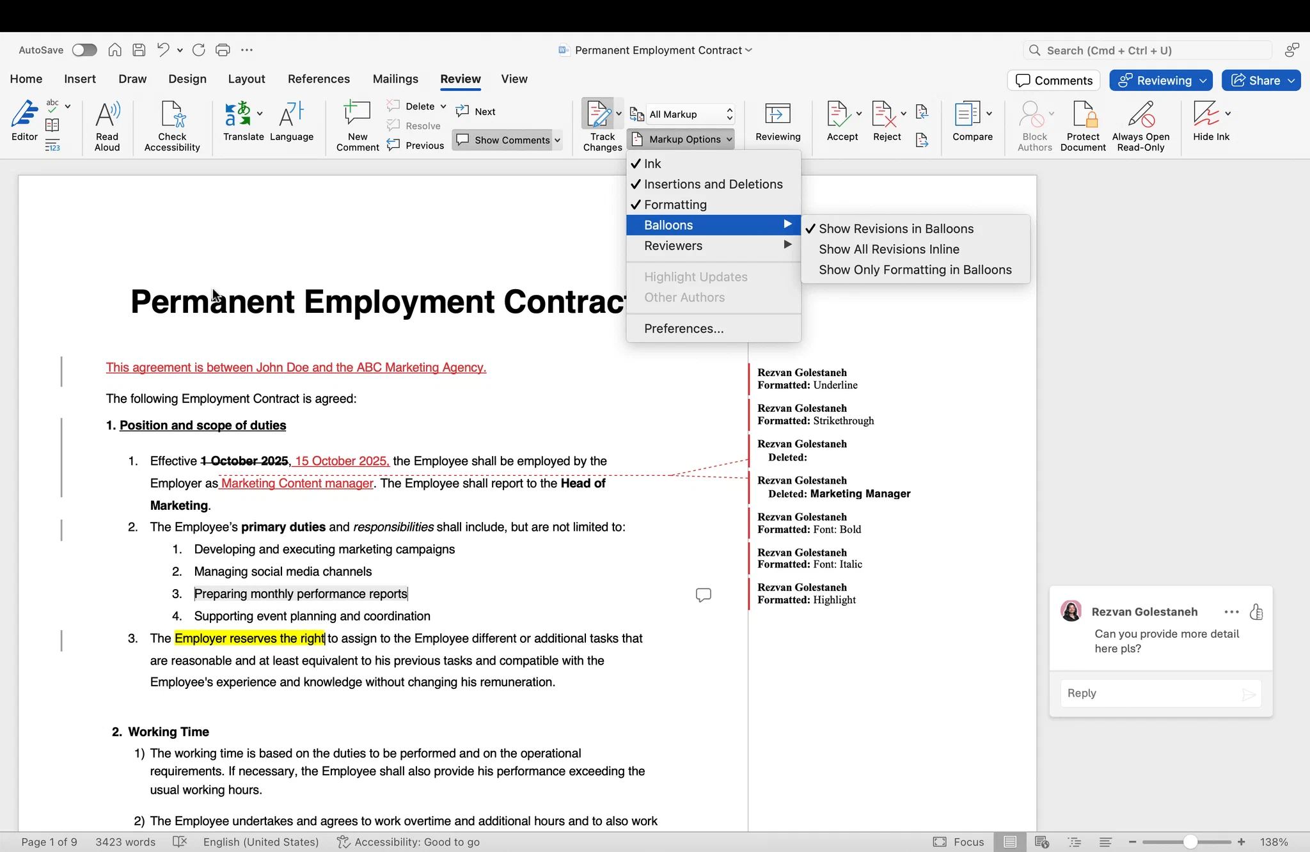Open the Comments pane button
This screenshot has width=1310, height=852.
point(1054,81)
